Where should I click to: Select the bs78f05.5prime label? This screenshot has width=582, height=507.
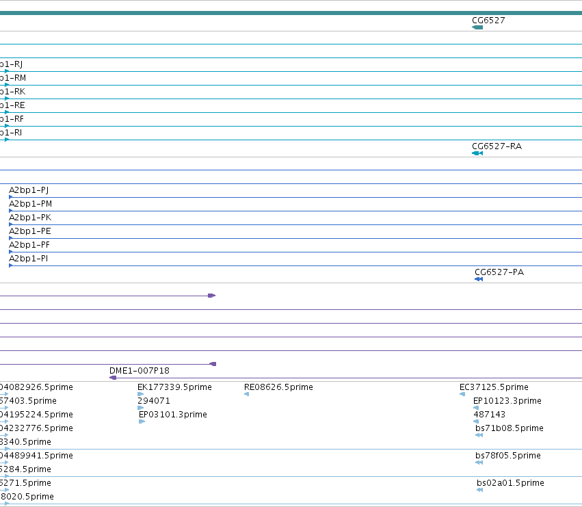coord(507,456)
